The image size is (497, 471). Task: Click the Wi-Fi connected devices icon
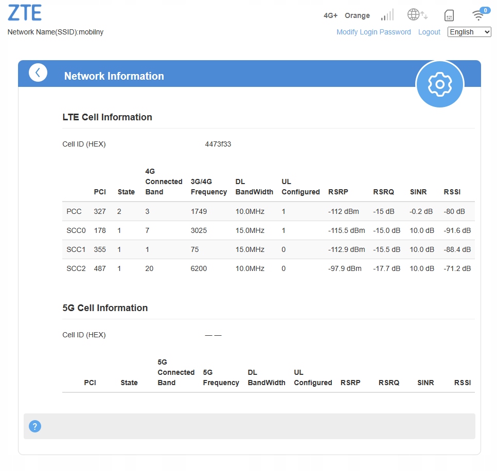pos(481,14)
